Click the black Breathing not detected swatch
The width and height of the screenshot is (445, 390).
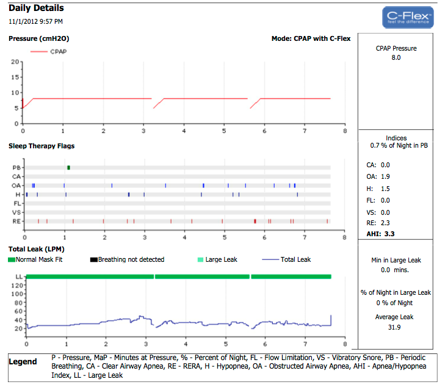click(93, 259)
